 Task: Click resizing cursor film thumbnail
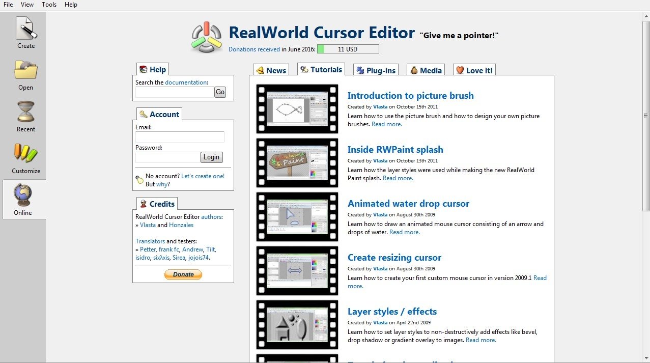[297, 271]
